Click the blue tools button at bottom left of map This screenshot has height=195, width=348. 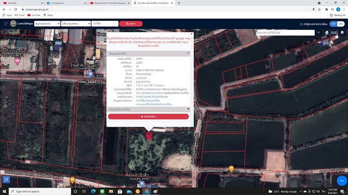point(6,180)
